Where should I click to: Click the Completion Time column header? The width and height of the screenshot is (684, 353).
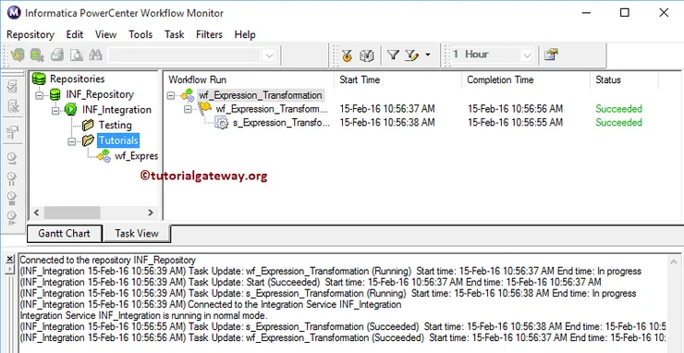pyautogui.click(x=526, y=79)
